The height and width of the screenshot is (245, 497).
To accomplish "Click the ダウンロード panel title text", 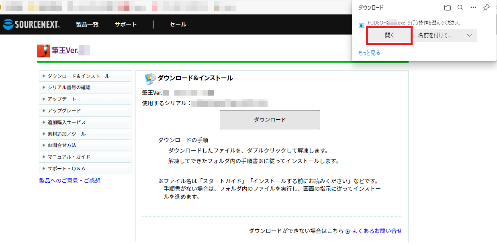I will click(371, 8).
